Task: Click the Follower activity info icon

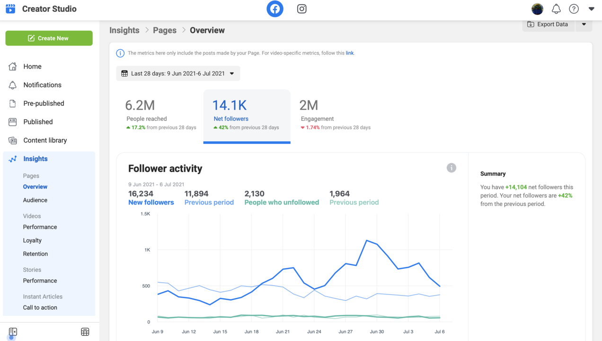Action: pyautogui.click(x=451, y=168)
